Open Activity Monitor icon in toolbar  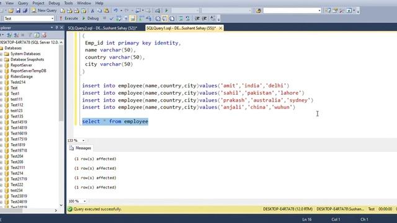(x=157, y=11)
